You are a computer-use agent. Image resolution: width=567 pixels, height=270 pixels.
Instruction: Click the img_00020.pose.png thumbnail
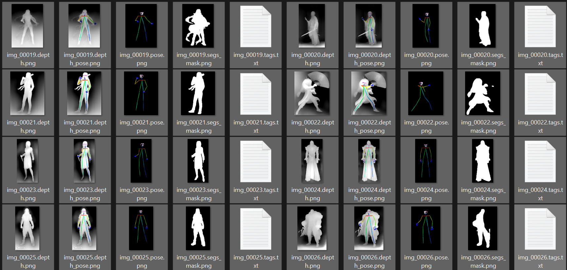click(x=426, y=26)
